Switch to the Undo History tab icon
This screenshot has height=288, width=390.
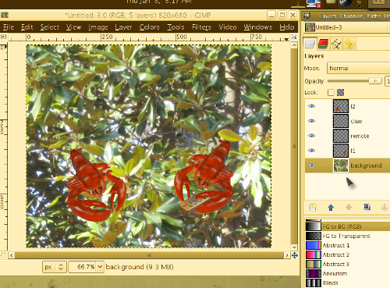[349, 44]
